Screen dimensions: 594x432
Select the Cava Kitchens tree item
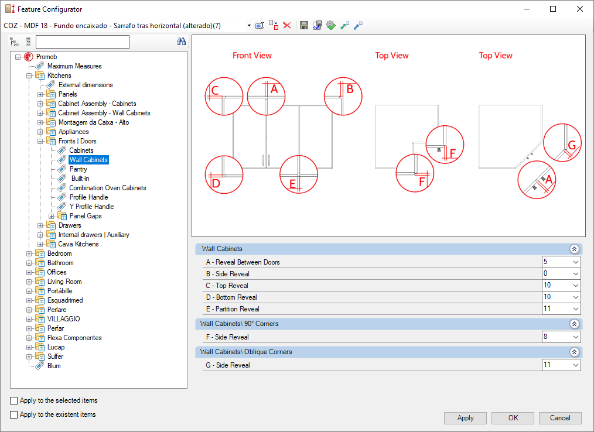(x=78, y=244)
